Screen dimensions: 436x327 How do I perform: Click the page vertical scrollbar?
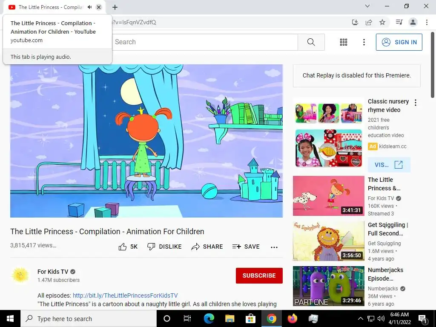433,65
